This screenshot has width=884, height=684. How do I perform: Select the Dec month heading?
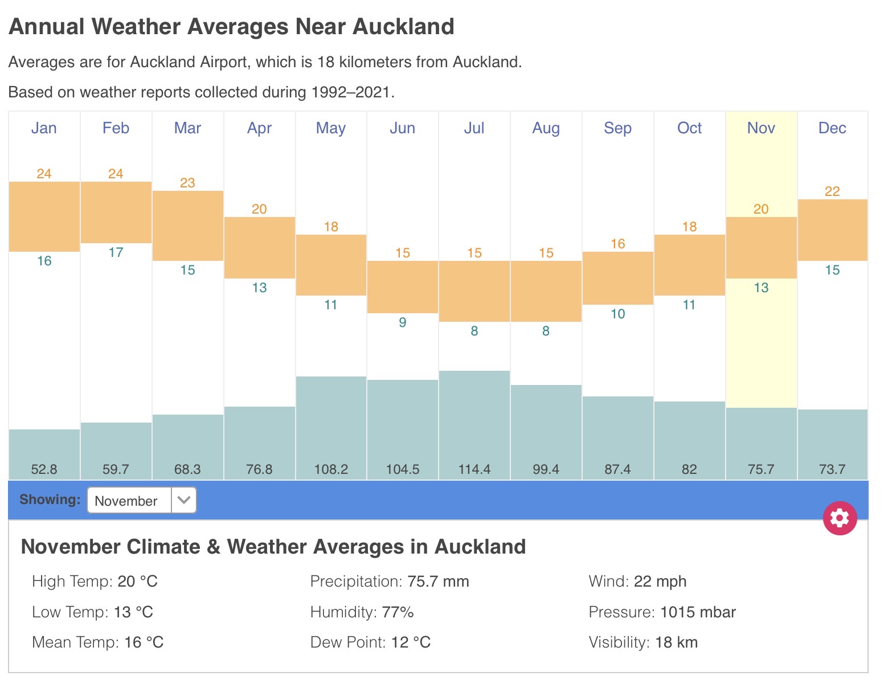832,128
